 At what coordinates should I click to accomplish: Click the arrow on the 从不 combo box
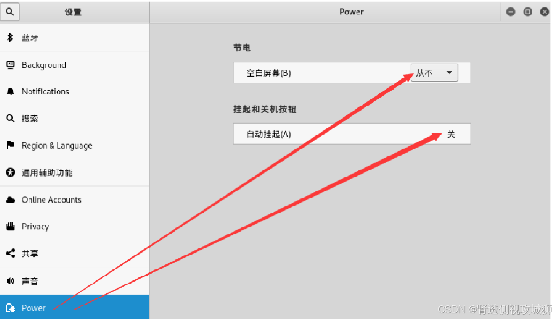pyautogui.click(x=449, y=73)
